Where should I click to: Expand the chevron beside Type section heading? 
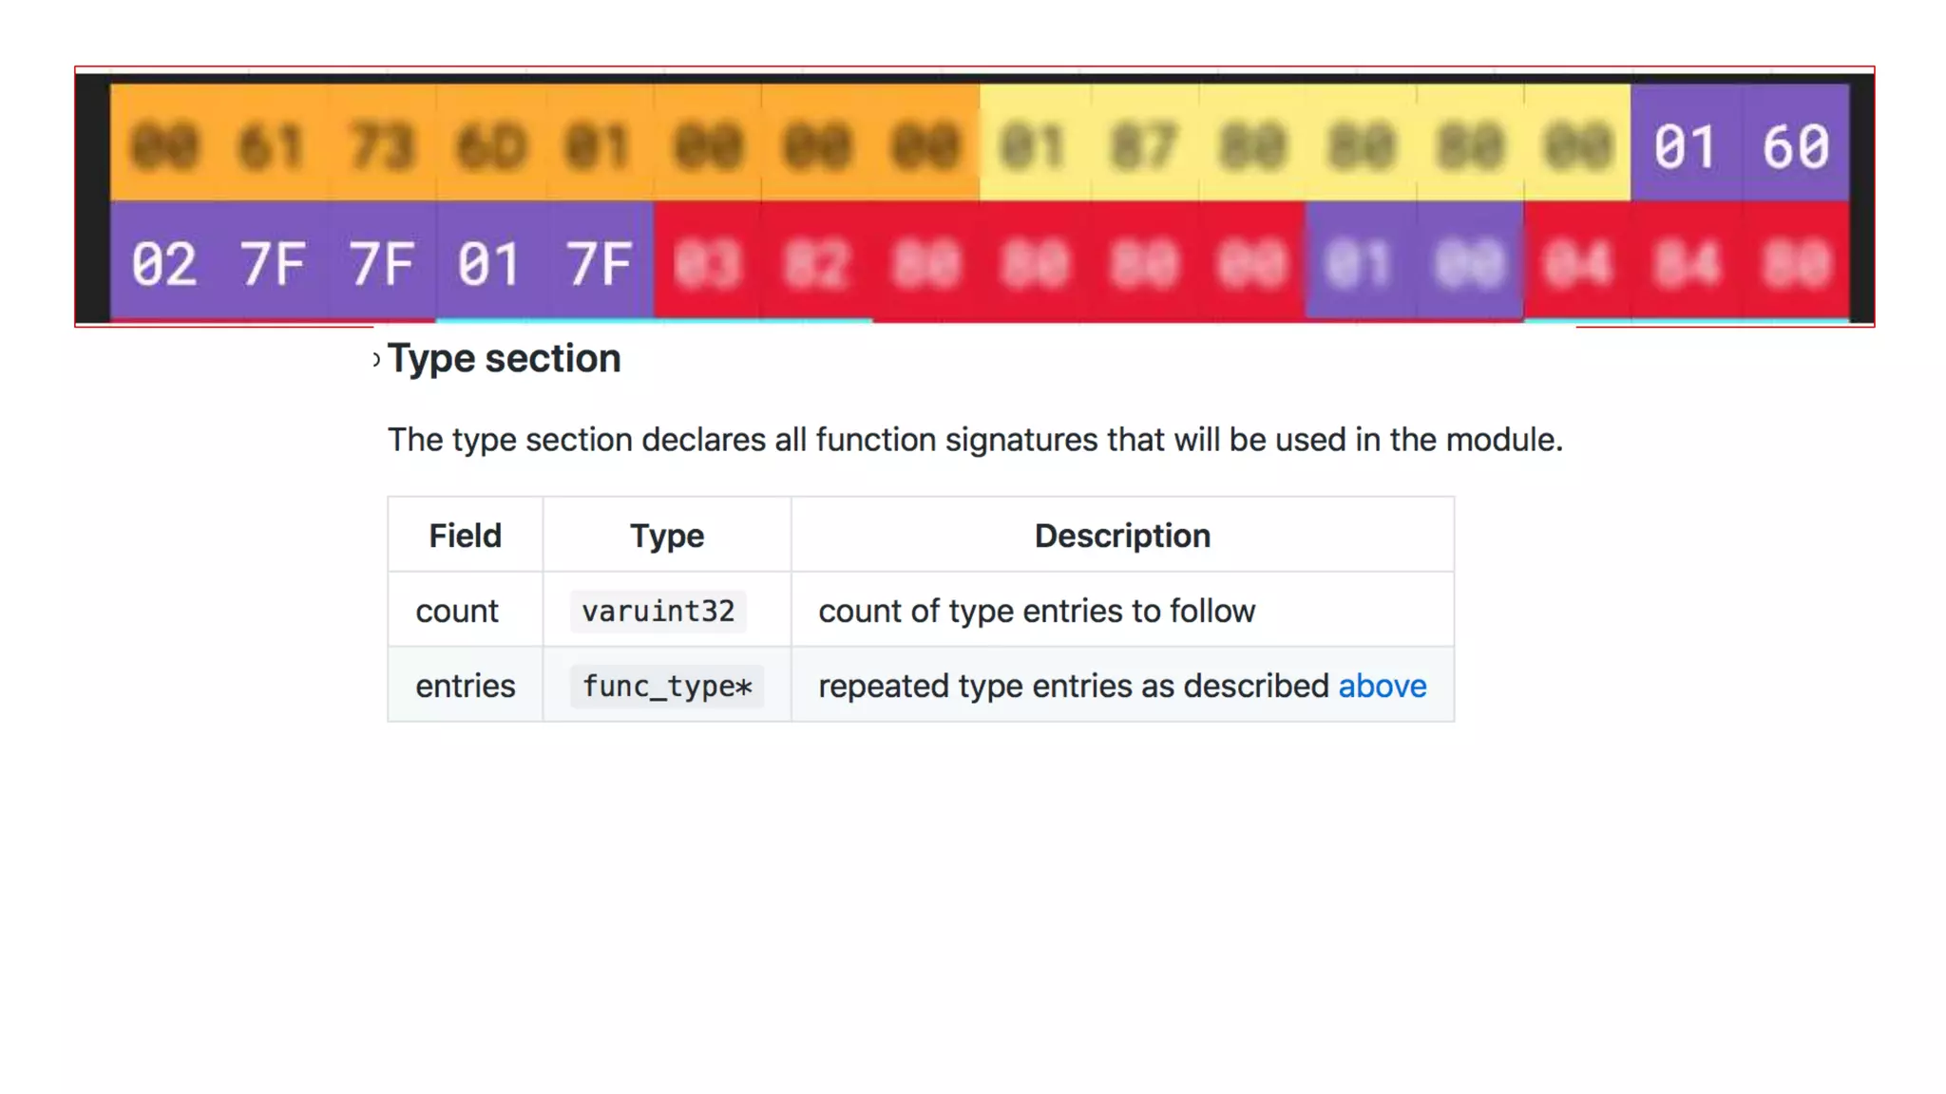377,360
